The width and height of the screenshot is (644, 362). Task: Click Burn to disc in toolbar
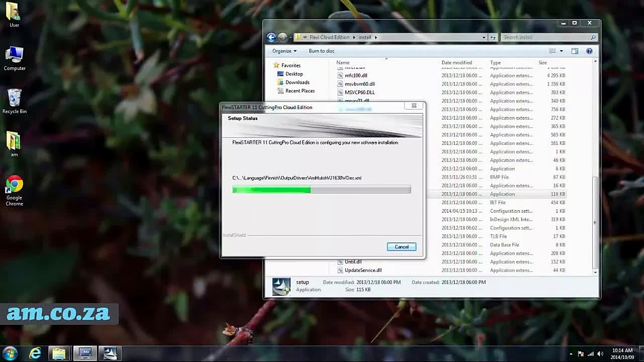[321, 51]
